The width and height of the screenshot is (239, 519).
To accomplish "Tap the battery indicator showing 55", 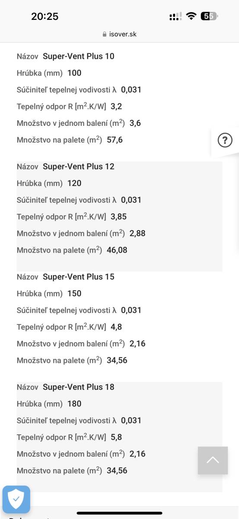I will 209,16.
